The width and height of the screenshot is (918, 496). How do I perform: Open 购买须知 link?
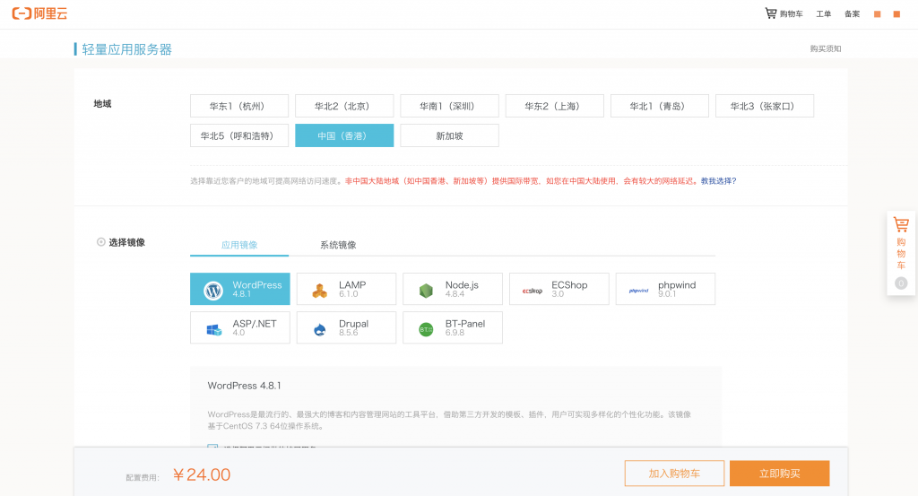pyautogui.click(x=826, y=48)
